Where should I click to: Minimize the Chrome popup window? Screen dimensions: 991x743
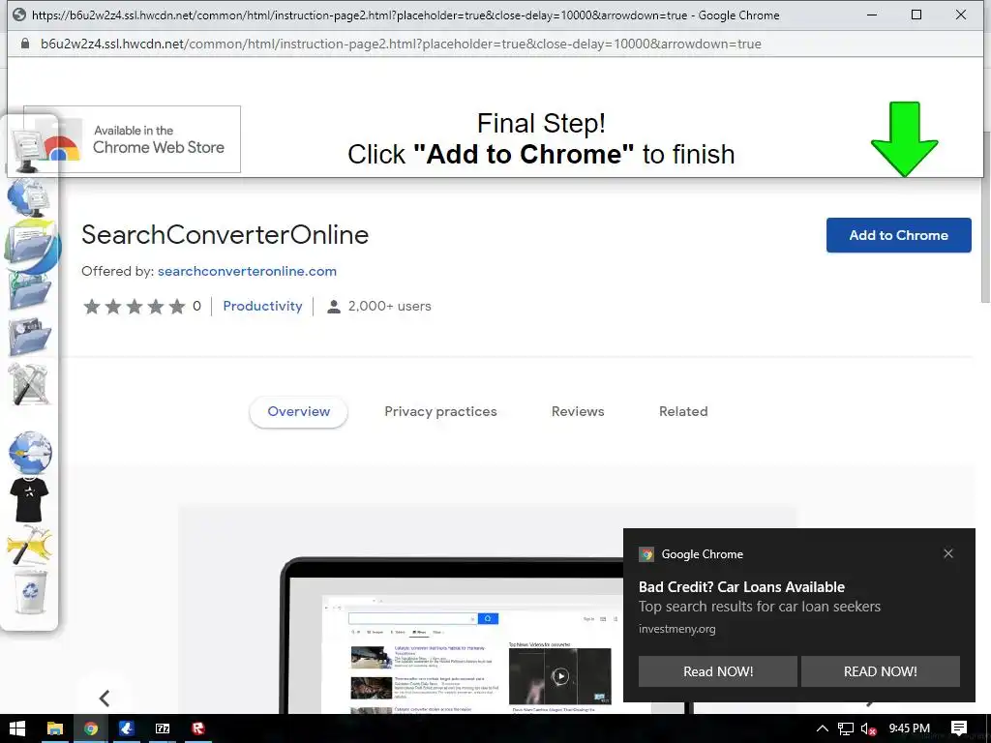(x=872, y=15)
